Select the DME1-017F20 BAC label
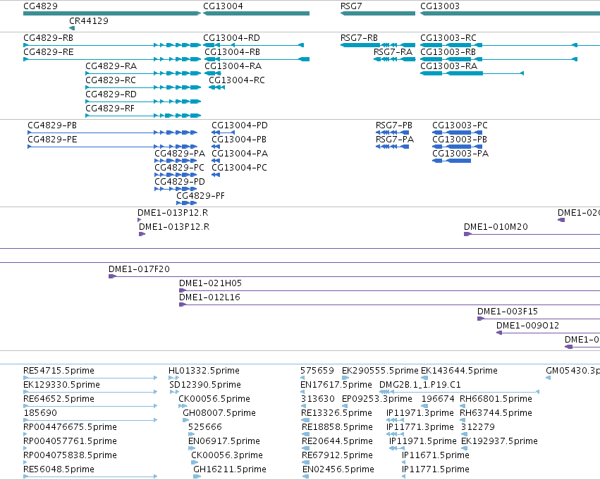Image resolution: width=600 pixels, height=480 pixels. pyautogui.click(x=140, y=269)
